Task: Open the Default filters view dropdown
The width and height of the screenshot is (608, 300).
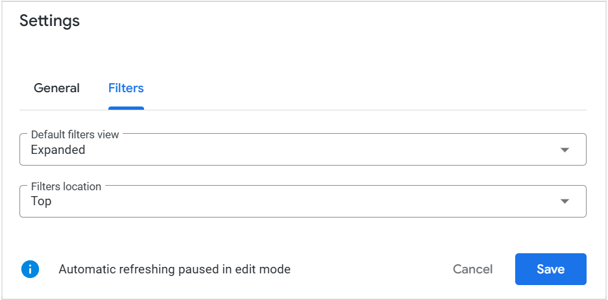Action: (x=302, y=150)
